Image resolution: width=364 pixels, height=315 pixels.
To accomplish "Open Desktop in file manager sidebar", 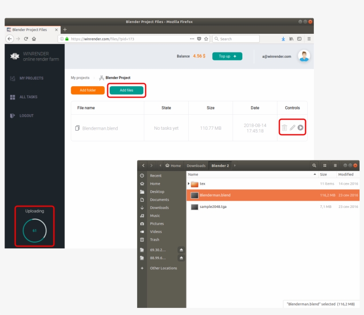I will [x=157, y=191].
